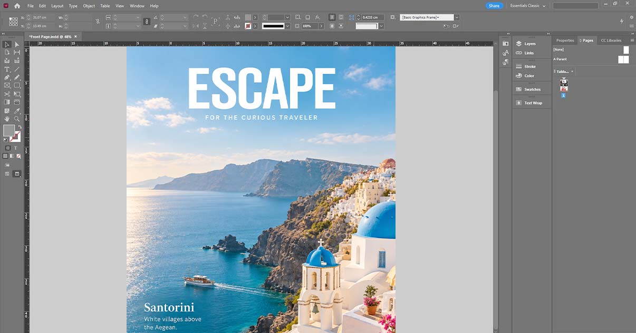This screenshot has width=636, height=333.
Task: Select the Gradient Swatch tool
Action: tap(7, 102)
